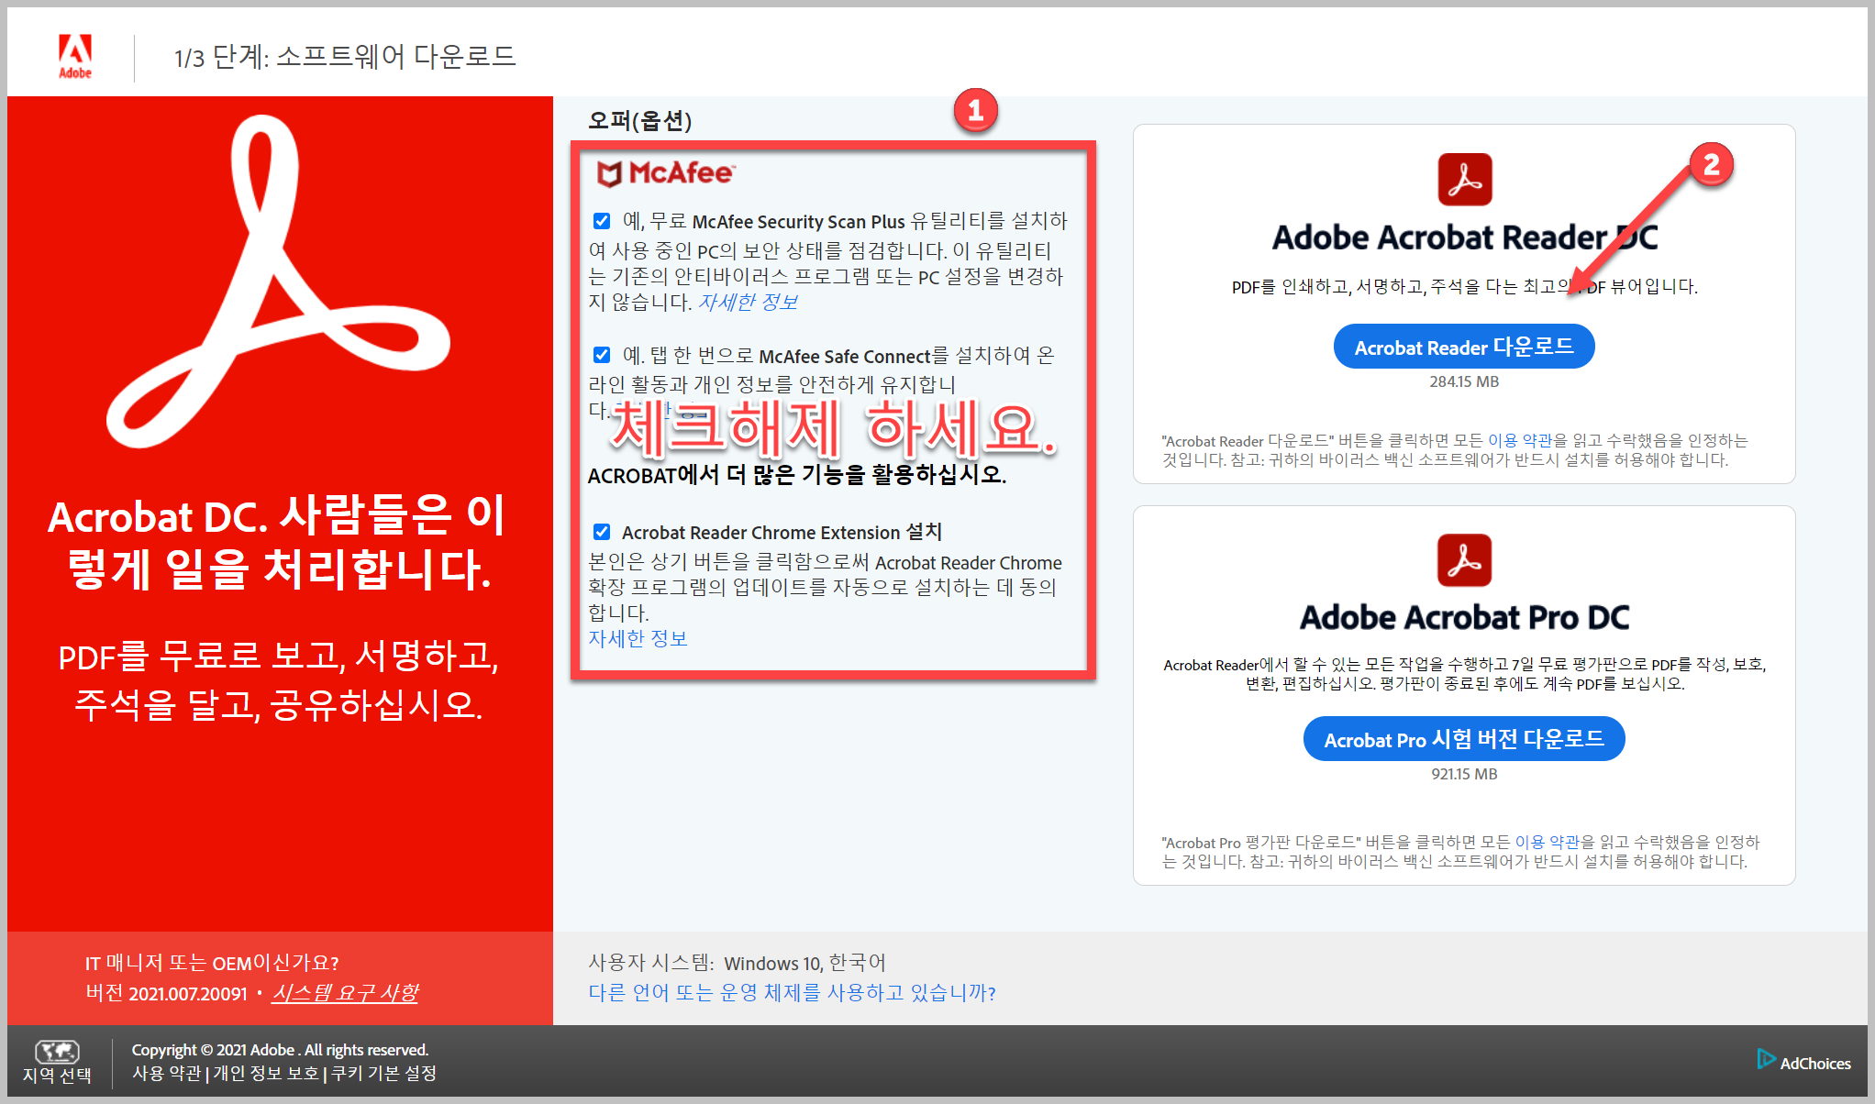Click the AdChoices icon

pos(1766,1059)
